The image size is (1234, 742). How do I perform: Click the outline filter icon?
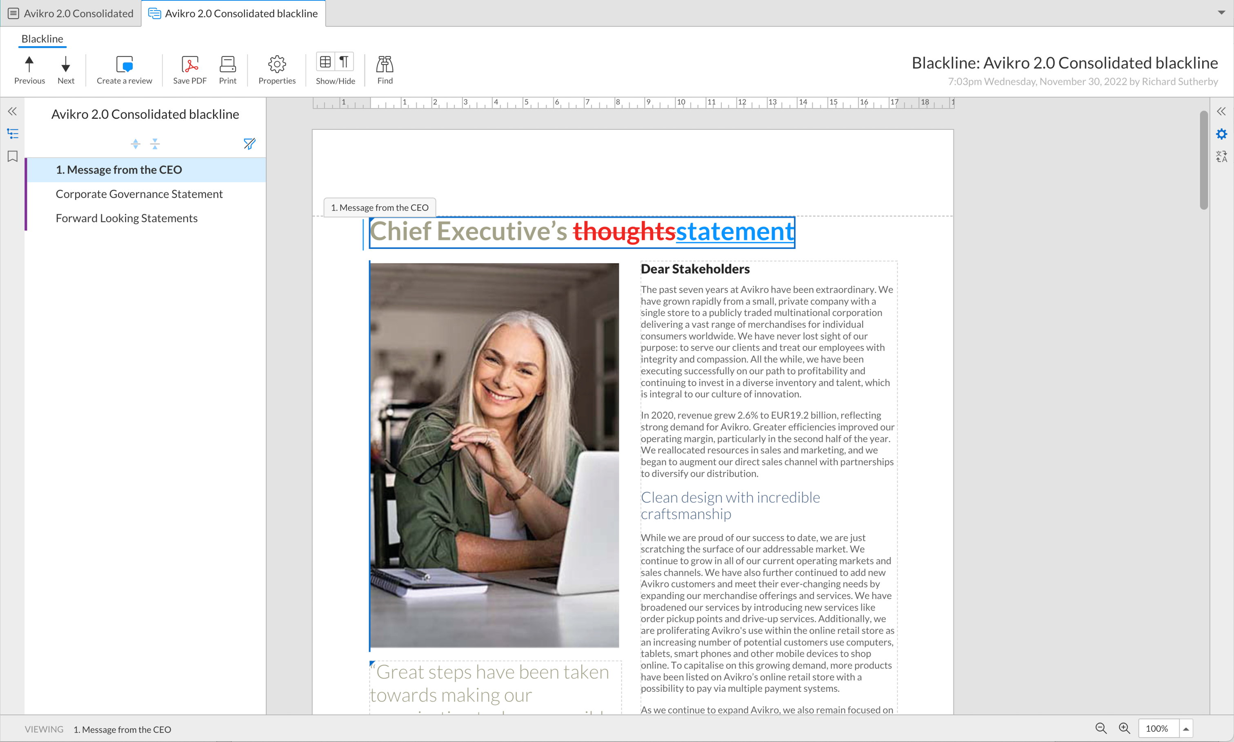coord(249,144)
